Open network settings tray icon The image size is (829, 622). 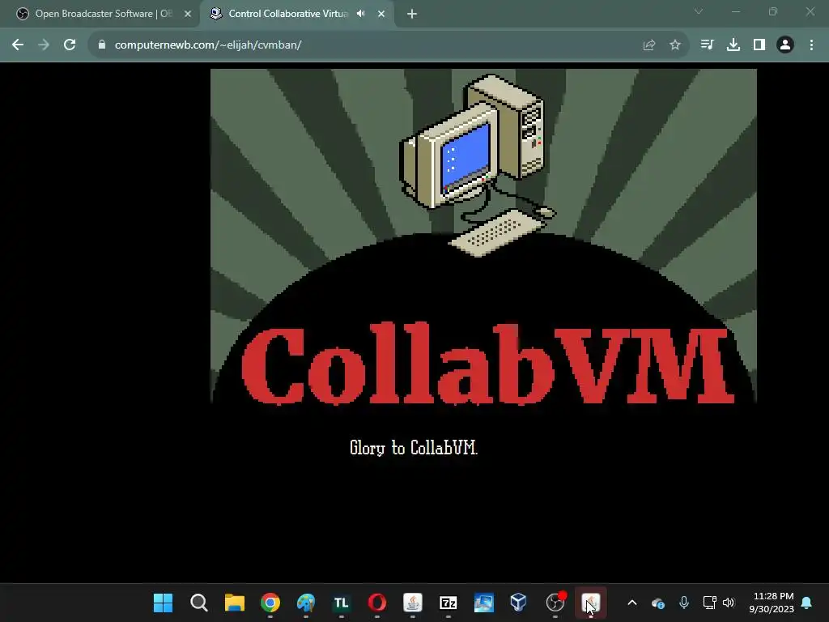(x=709, y=603)
